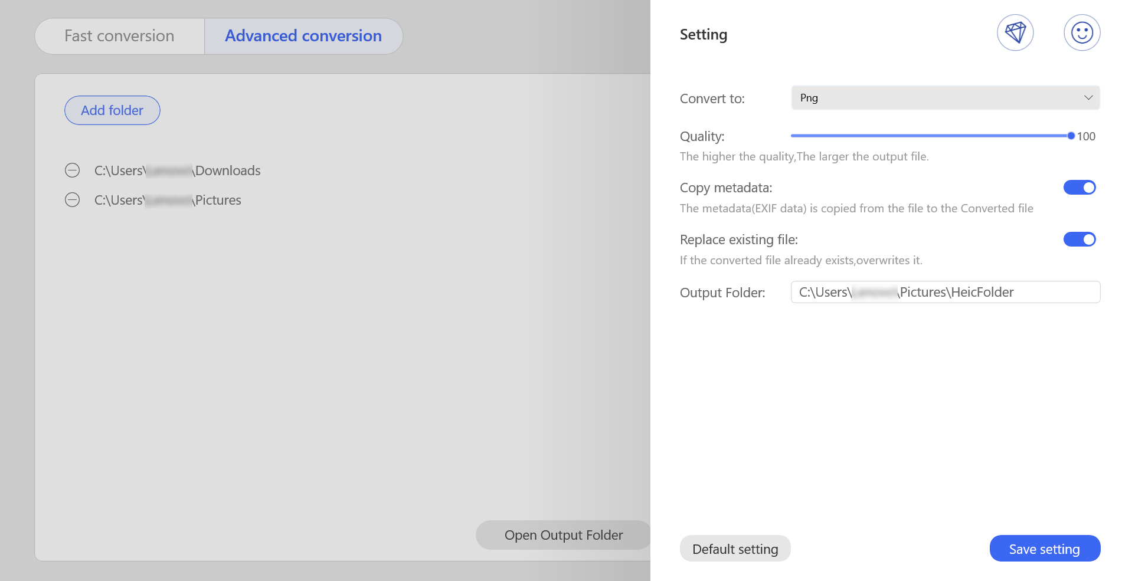Select the Advanced conversion tab

(303, 36)
